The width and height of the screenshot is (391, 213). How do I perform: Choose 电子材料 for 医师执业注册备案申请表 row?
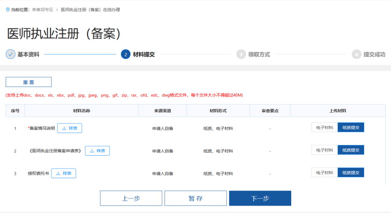[325, 150]
